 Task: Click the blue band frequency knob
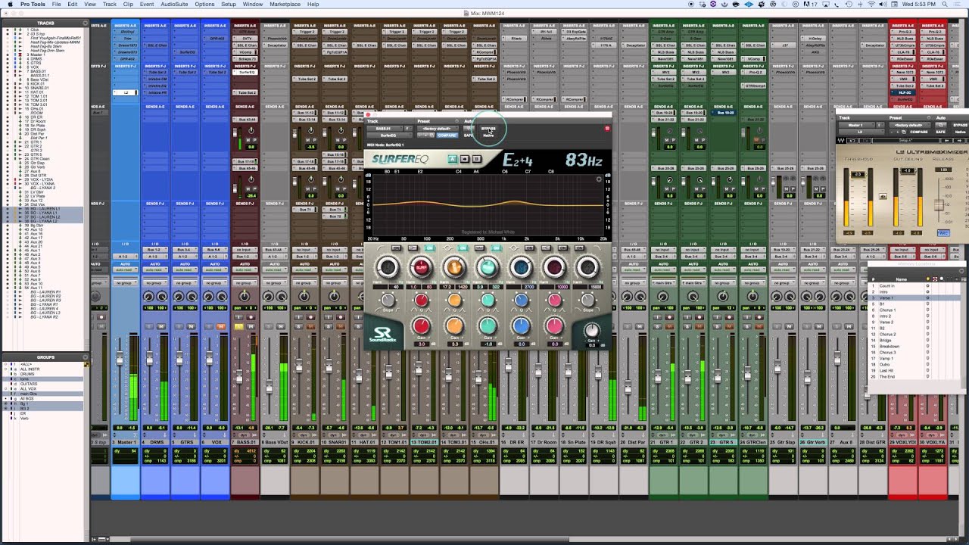[521, 266]
